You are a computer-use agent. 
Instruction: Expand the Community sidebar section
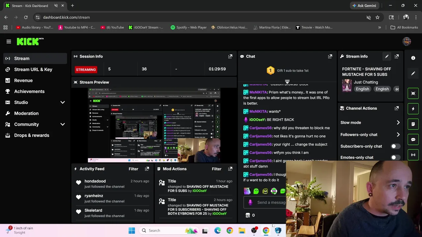pos(63,124)
